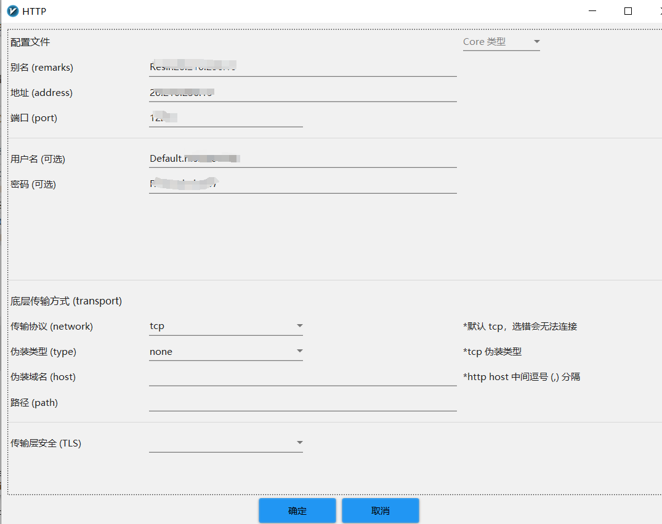Click the '*tcp 伪装类型' hint text
The width and height of the screenshot is (662, 524).
492,352
